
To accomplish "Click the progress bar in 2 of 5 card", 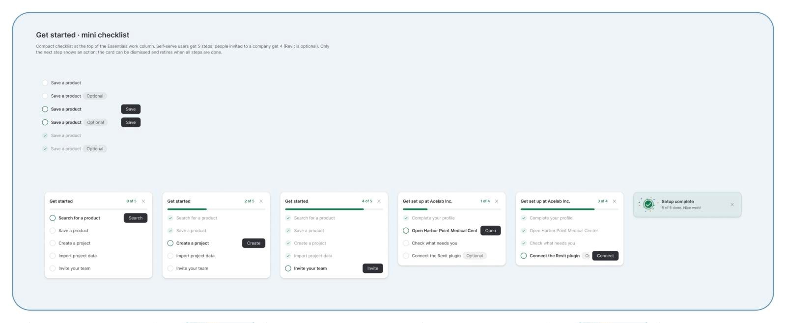I will (x=216, y=210).
